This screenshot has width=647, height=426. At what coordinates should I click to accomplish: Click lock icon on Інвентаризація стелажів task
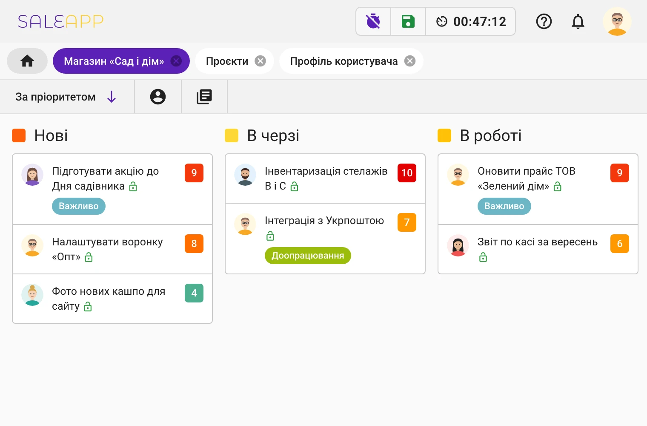click(x=294, y=187)
